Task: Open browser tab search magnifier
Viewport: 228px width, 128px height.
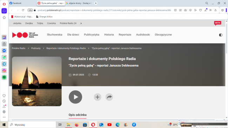Action: [x=207, y=3]
